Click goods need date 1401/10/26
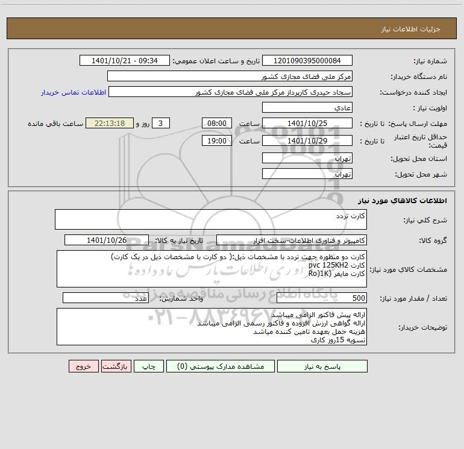Screen dimensions: 464x449 [x=107, y=240]
